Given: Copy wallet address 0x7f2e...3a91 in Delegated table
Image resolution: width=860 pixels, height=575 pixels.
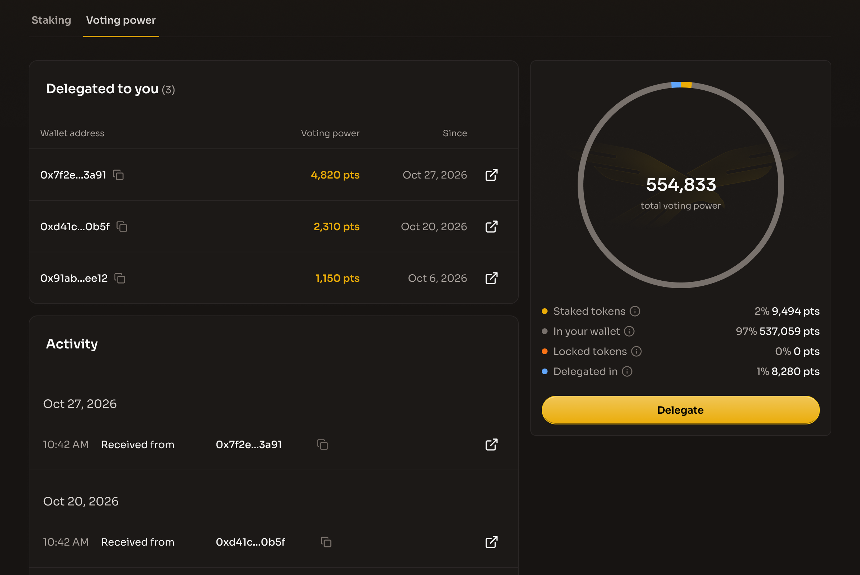Looking at the screenshot, I should [x=118, y=175].
